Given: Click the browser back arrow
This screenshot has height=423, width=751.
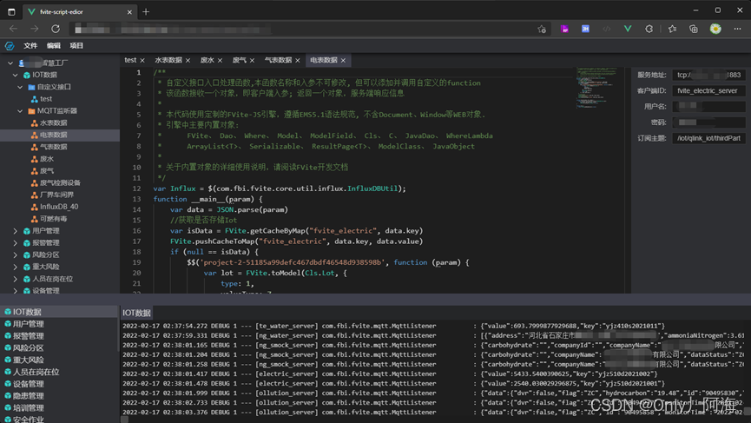Looking at the screenshot, I should tap(13, 29).
